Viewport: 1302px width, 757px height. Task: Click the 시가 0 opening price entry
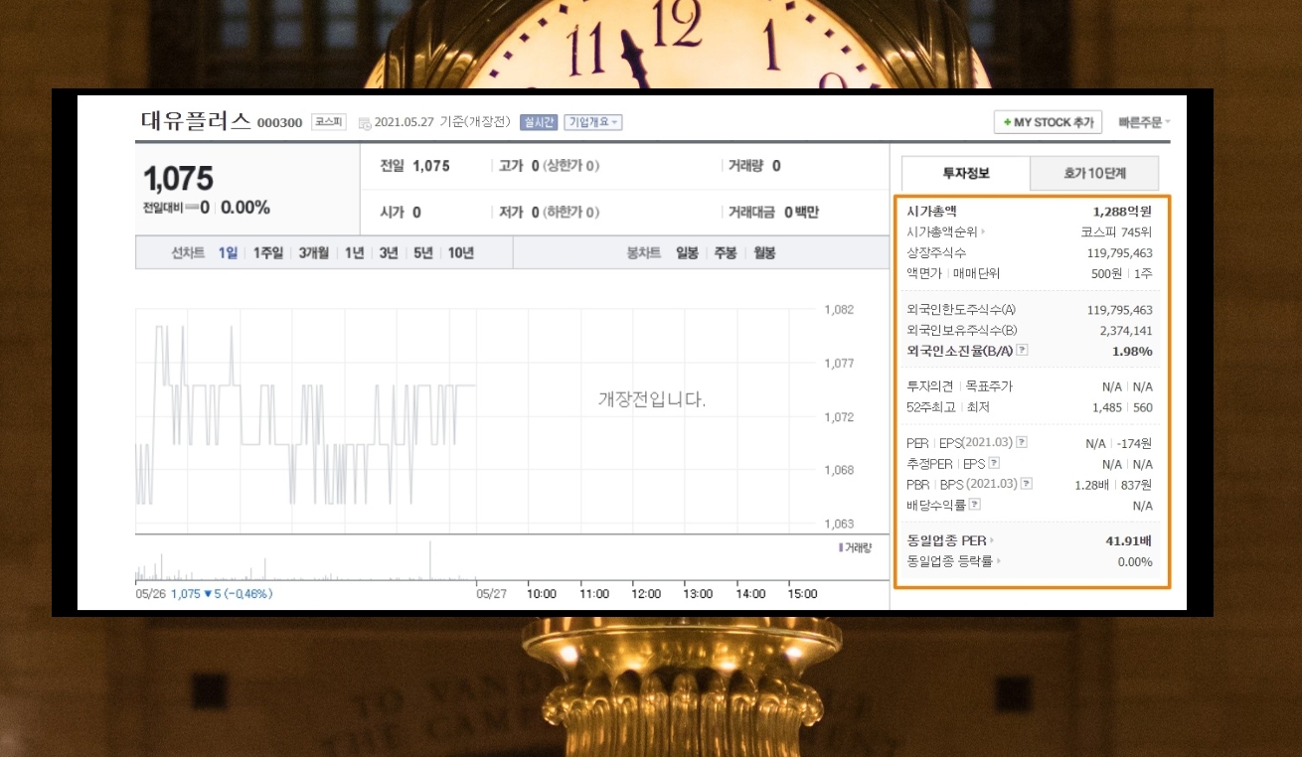click(401, 213)
